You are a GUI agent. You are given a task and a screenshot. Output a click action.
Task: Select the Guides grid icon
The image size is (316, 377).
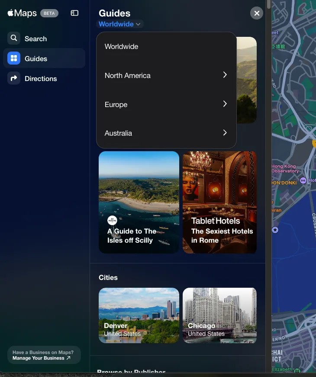click(x=14, y=58)
